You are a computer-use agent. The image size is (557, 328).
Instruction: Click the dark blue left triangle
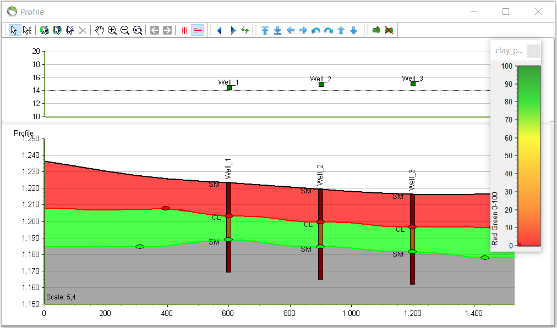(x=219, y=31)
